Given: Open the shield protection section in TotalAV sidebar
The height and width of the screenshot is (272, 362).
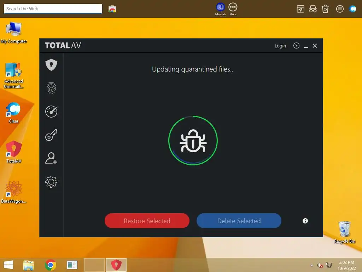Looking at the screenshot, I should pyautogui.click(x=51, y=65).
